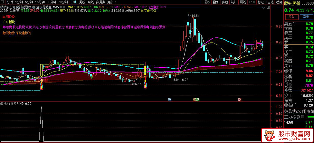
Task: Click the 财 event marker on the chart
Action: (x=170, y=100)
